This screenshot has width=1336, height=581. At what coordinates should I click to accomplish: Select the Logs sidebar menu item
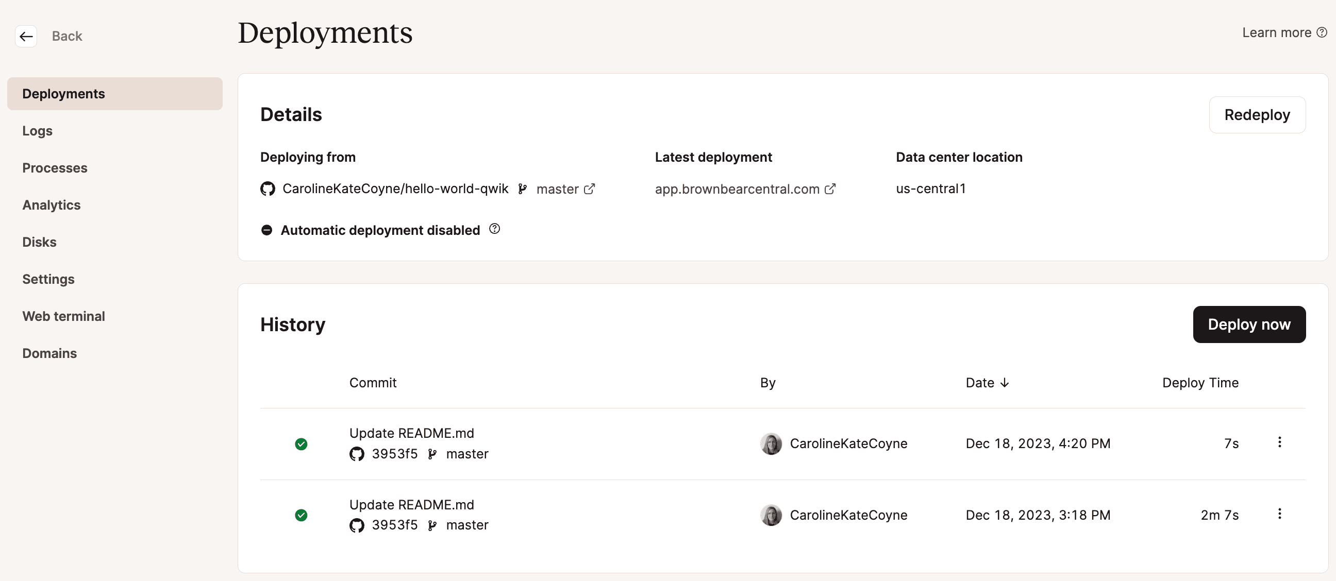pos(37,130)
